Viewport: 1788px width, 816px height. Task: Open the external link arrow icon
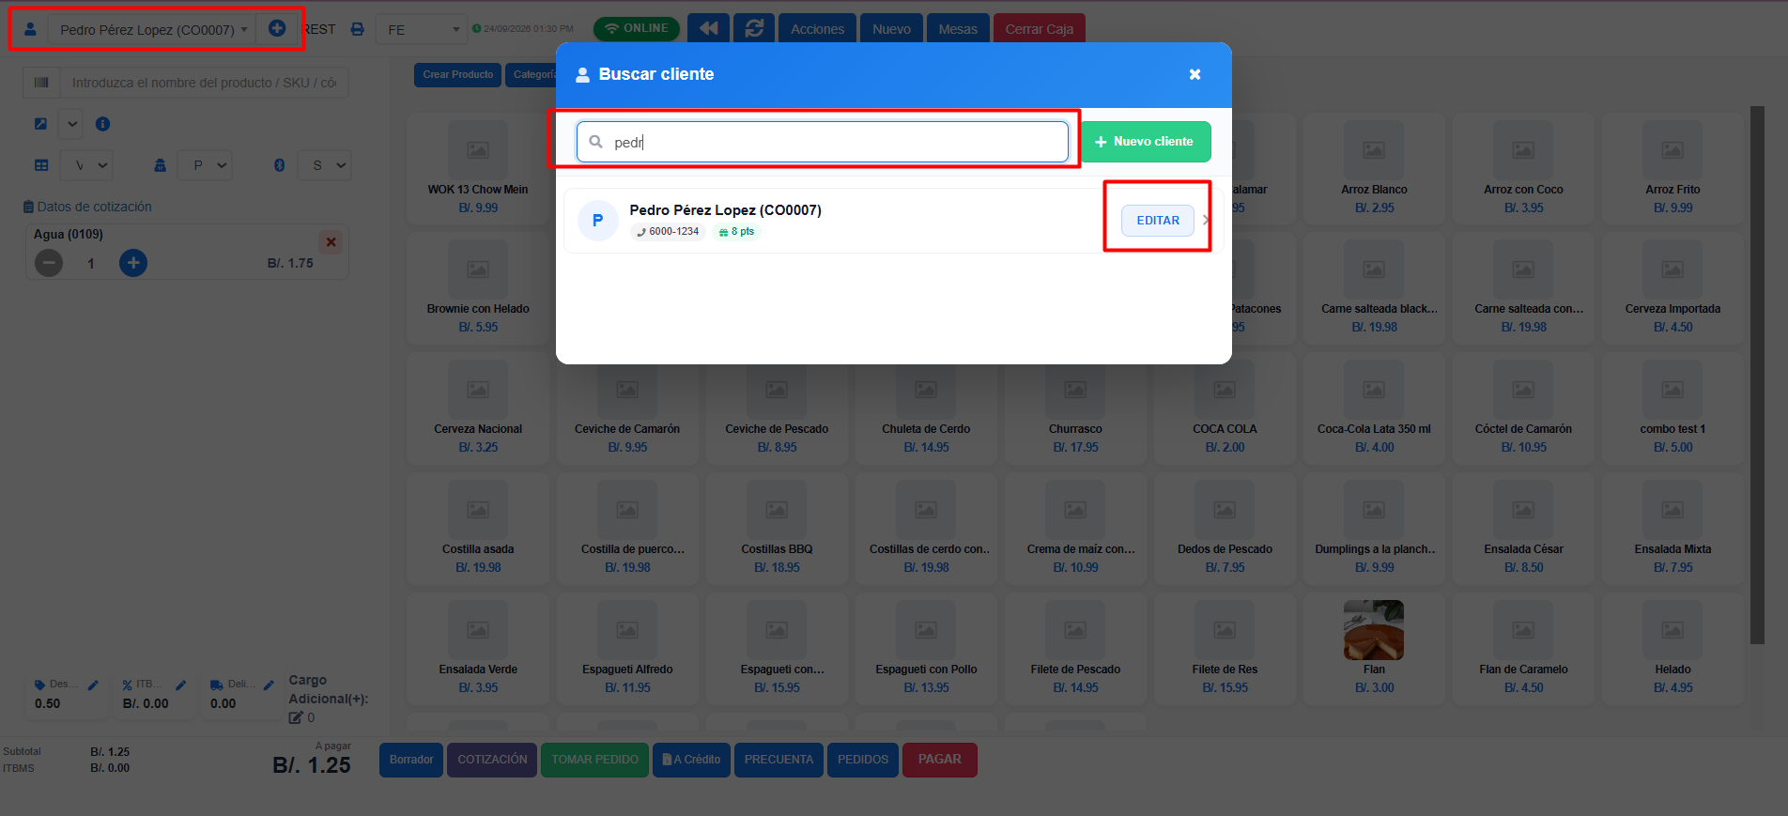click(40, 124)
